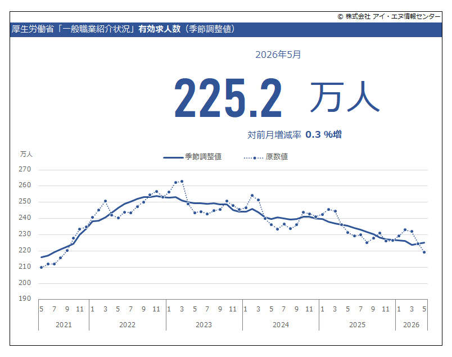Viewport: 452px width, 357px height.
Task: Click the blue chart title banner text
Action: (124, 29)
